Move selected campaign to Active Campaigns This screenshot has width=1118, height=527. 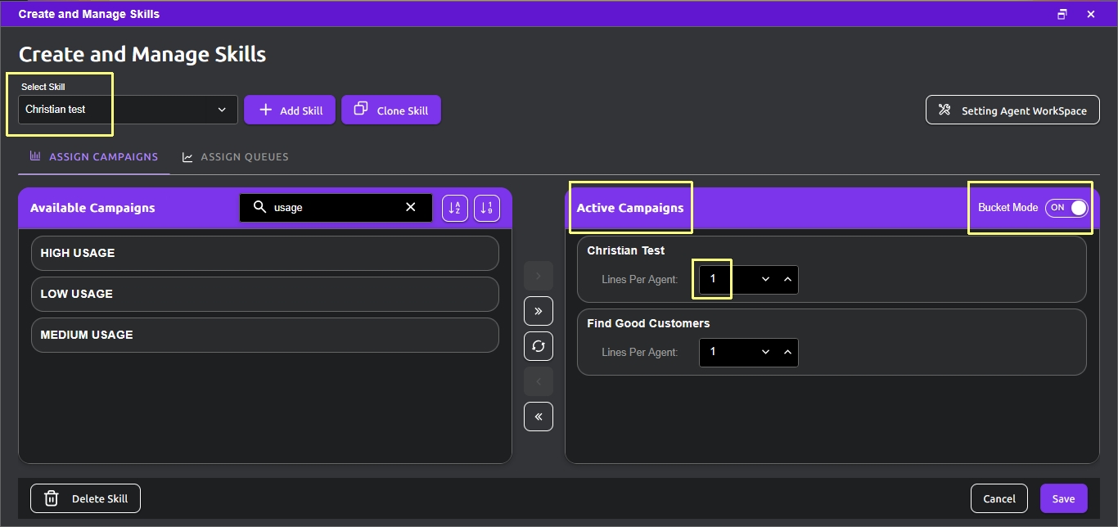click(x=539, y=277)
